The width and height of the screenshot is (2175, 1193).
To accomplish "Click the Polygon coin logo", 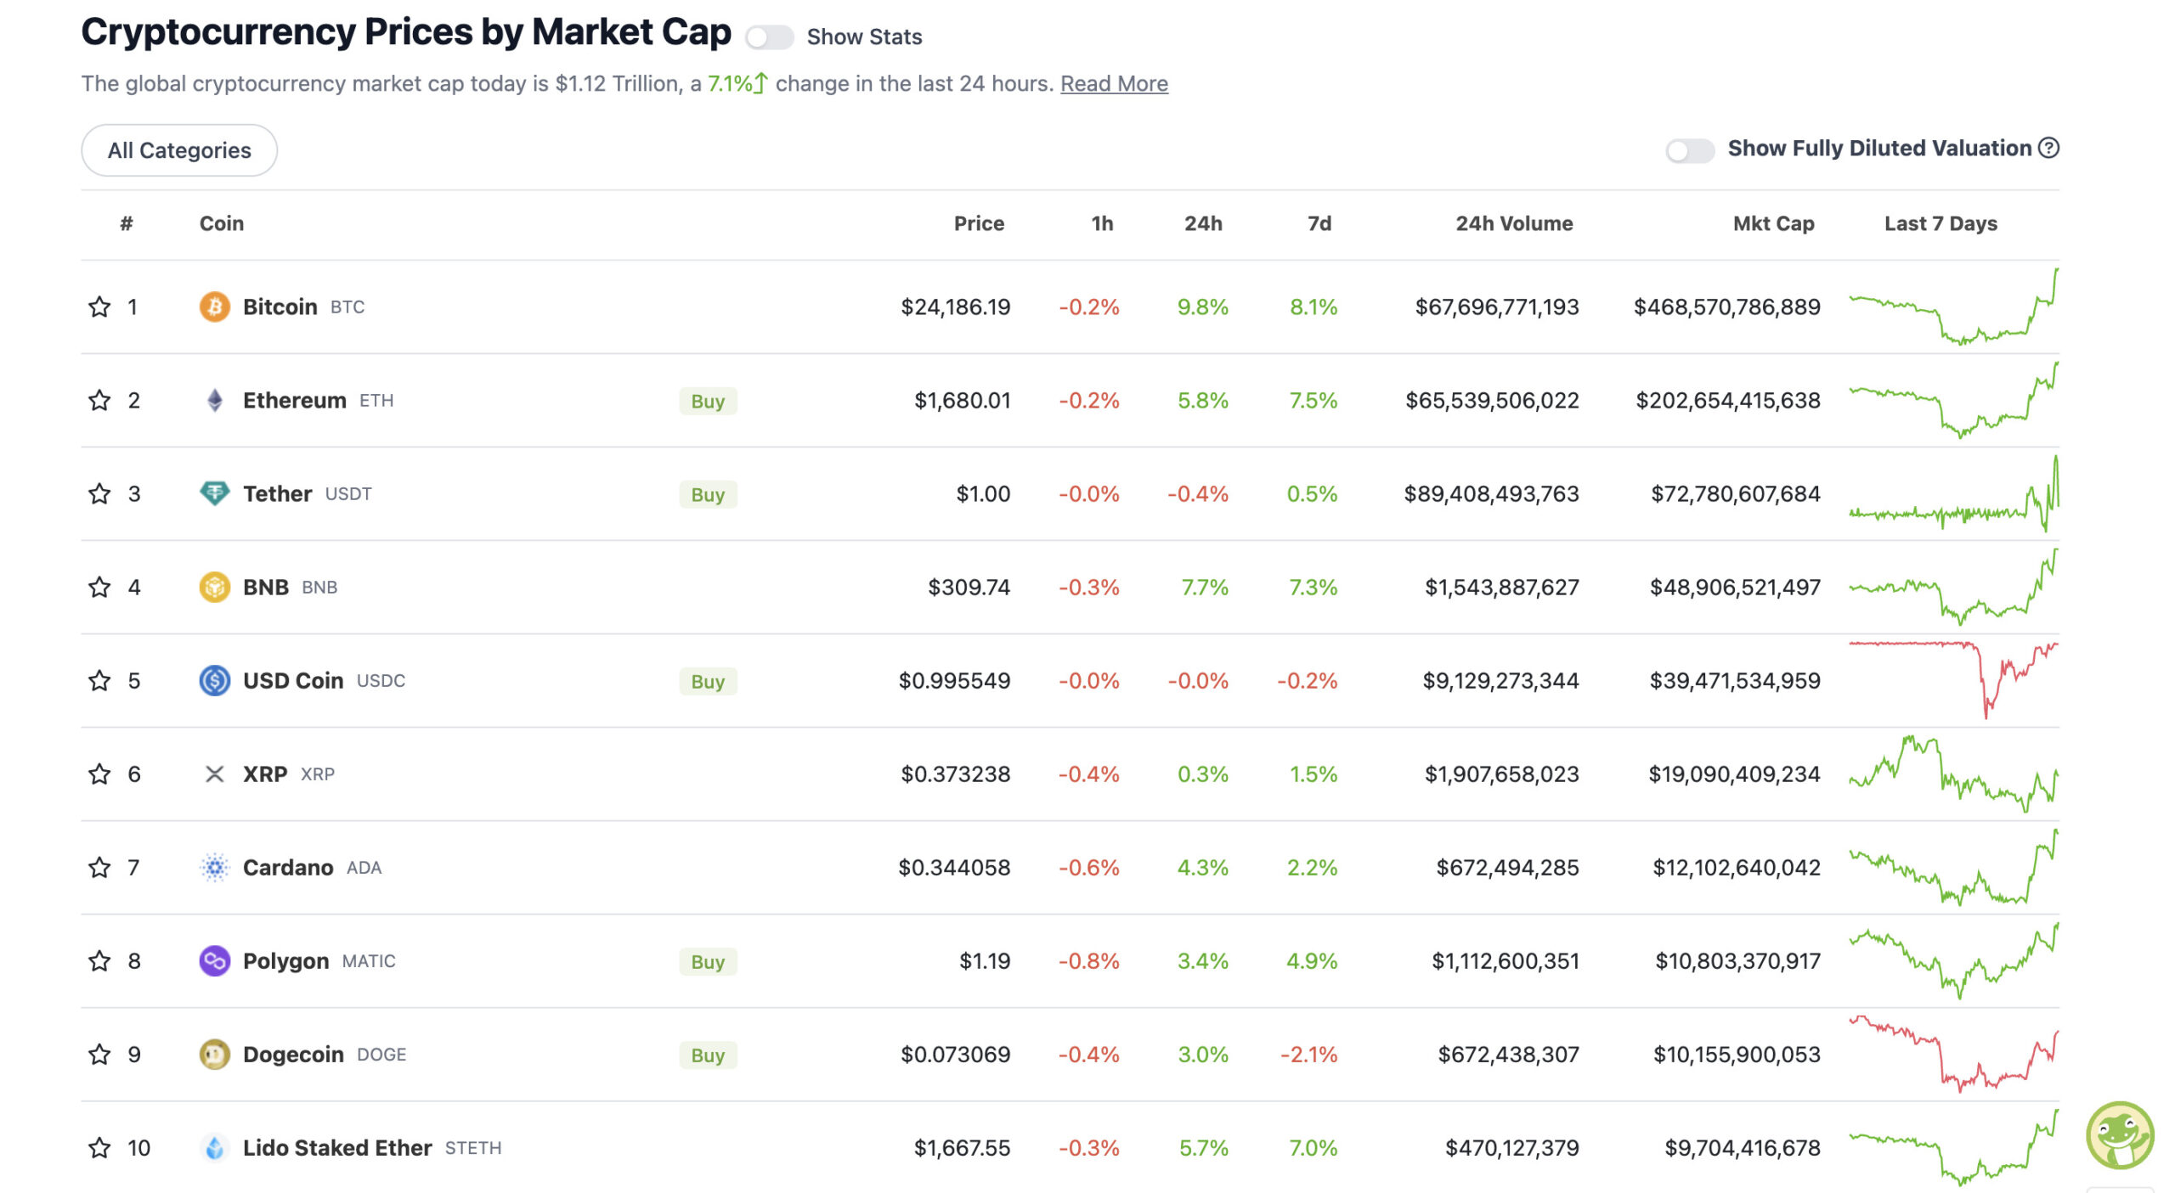I will 214,960.
